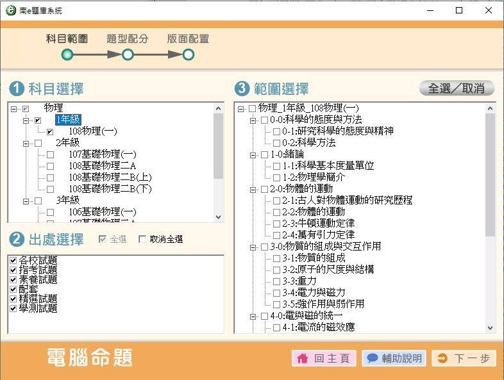Click the 科目範圍 step circle
This screenshot has height=380, width=504.
tap(67, 54)
